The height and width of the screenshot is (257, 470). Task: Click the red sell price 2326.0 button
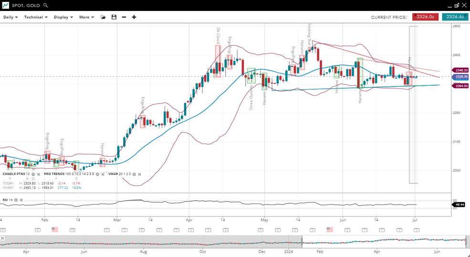coord(425,17)
